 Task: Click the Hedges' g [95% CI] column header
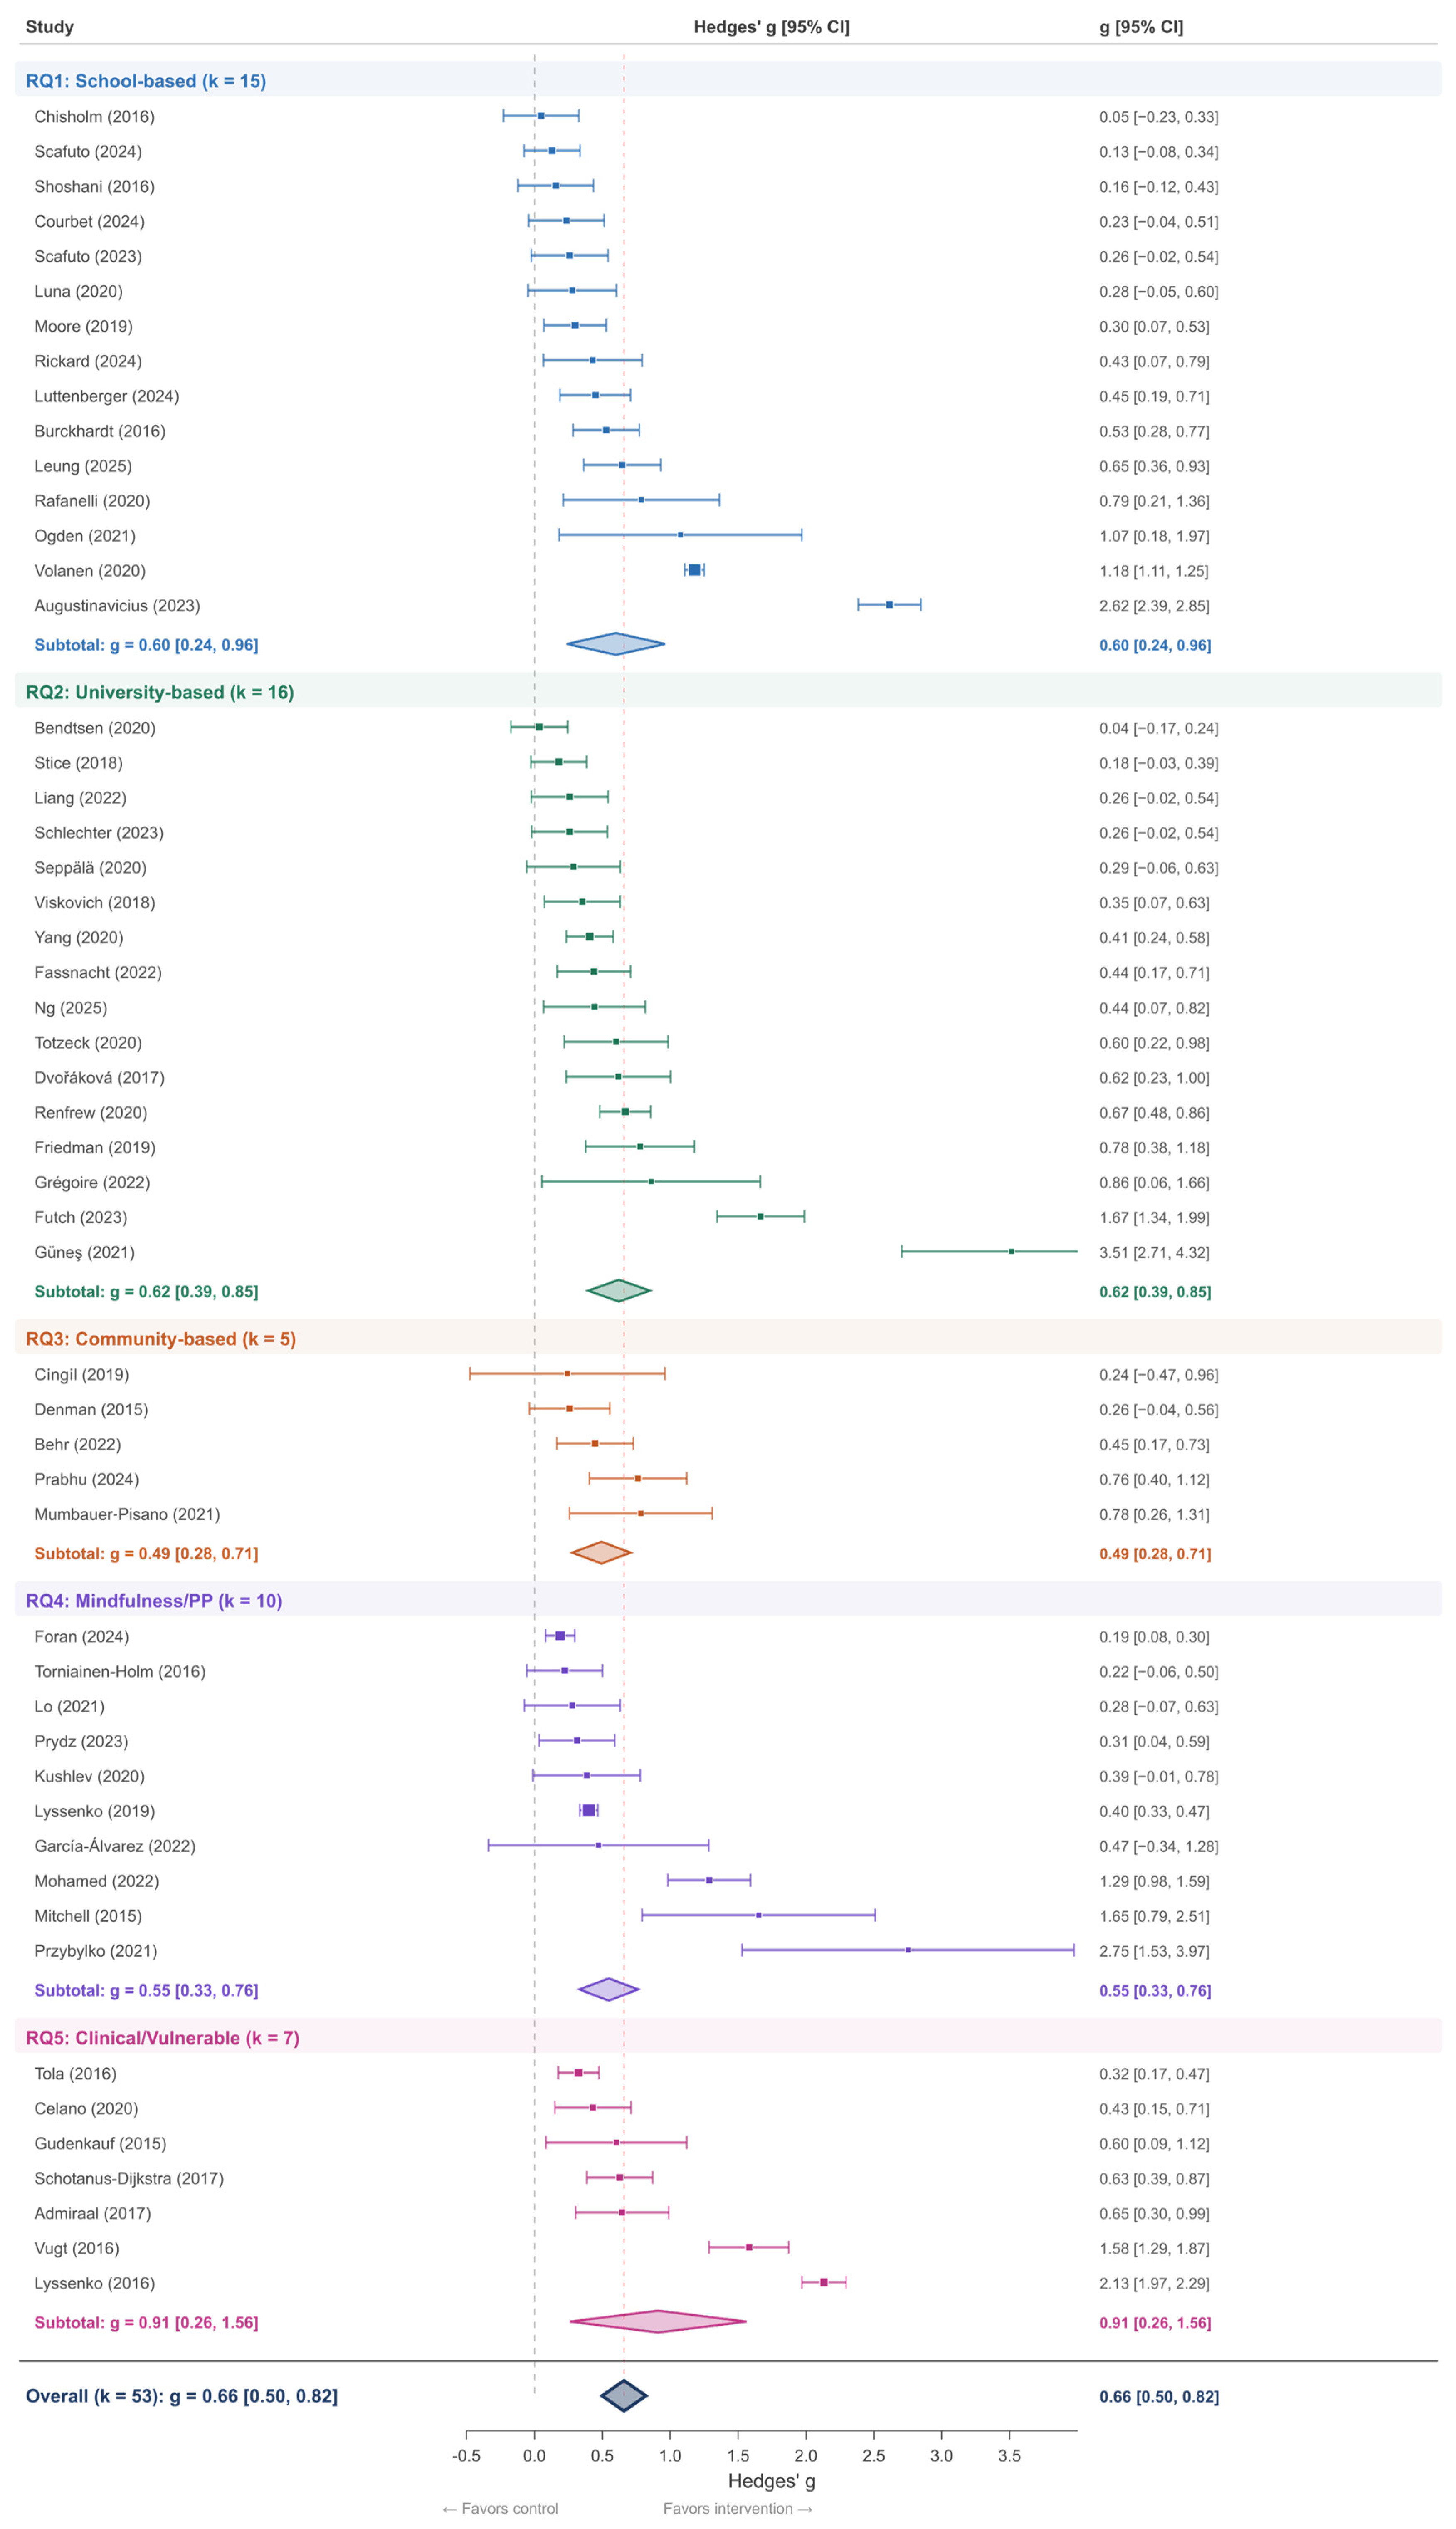tap(772, 27)
